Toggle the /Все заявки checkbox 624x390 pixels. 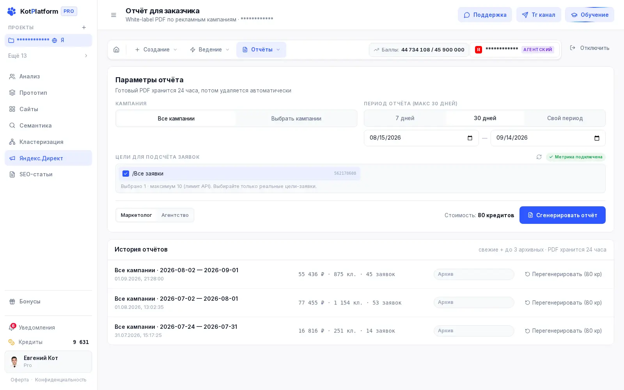126,174
